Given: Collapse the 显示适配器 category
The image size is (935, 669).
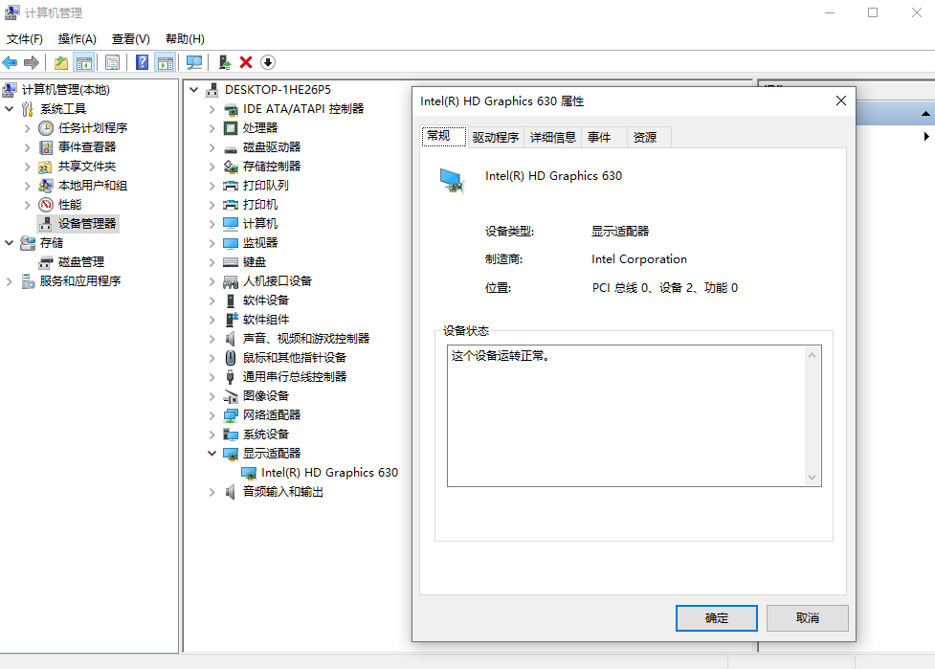Looking at the screenshot, I should 212,454.
